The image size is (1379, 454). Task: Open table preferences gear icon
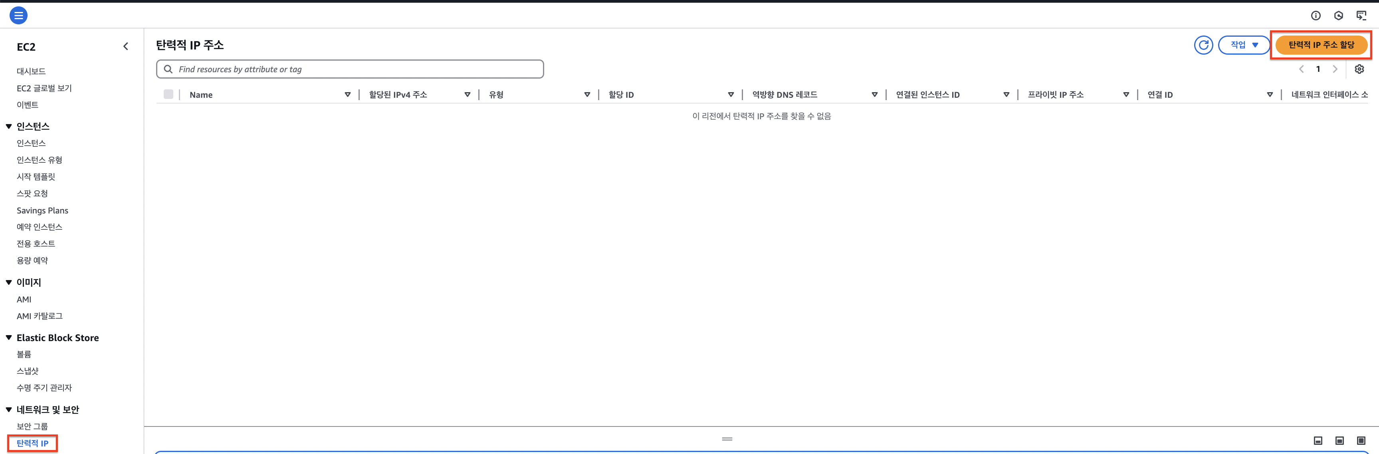tap(1359, 69)
